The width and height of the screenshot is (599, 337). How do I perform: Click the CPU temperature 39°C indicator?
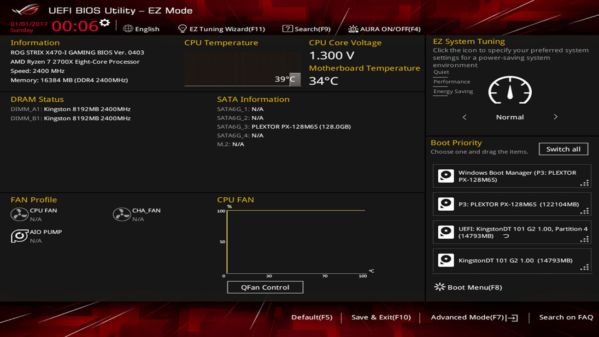288,79
